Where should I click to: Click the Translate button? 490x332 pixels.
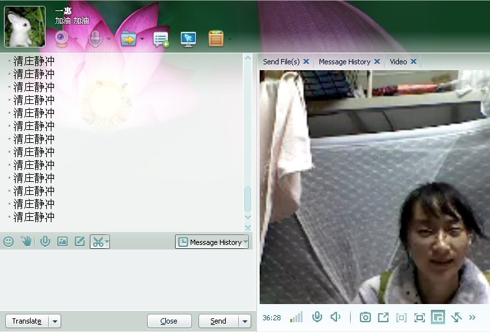pyautogui.click(x=27, y=321)
